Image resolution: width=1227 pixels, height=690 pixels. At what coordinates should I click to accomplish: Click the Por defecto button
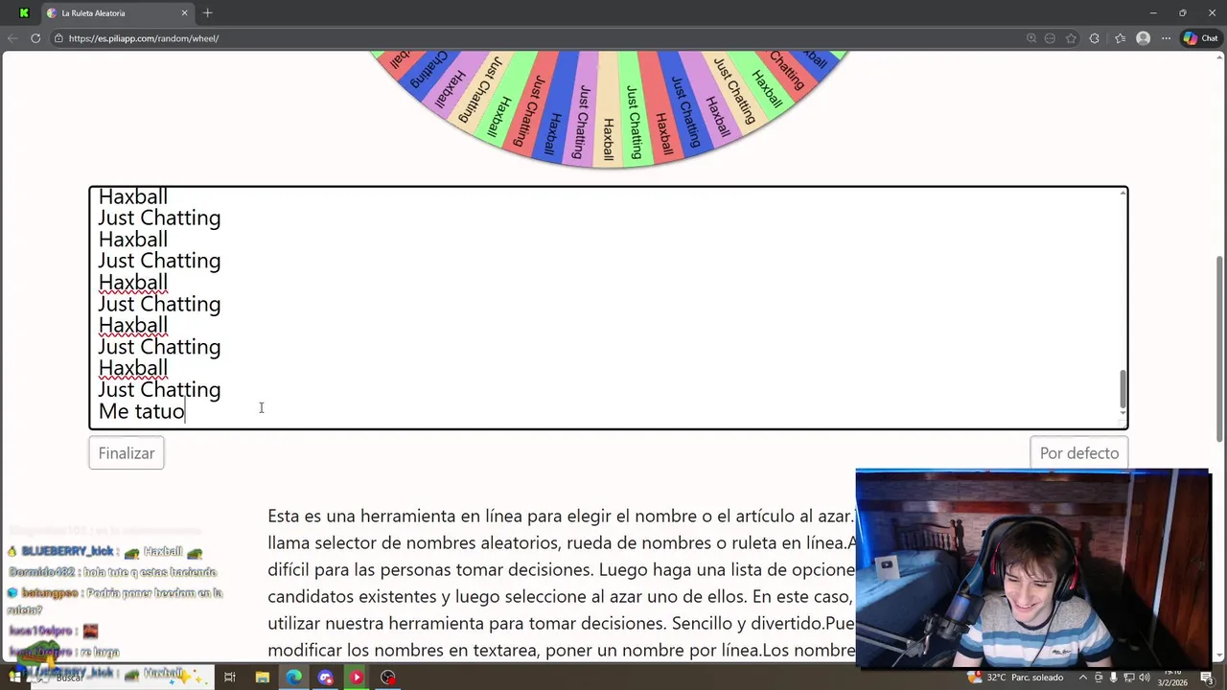tap(1079, 453)
